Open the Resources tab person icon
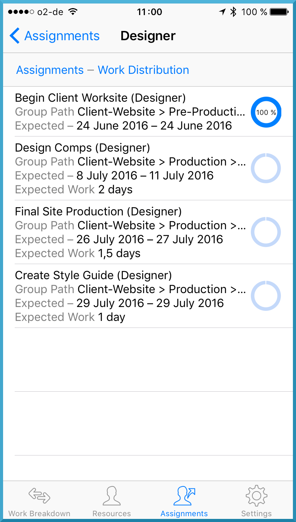Screen dimensions: 296x522 112,496
